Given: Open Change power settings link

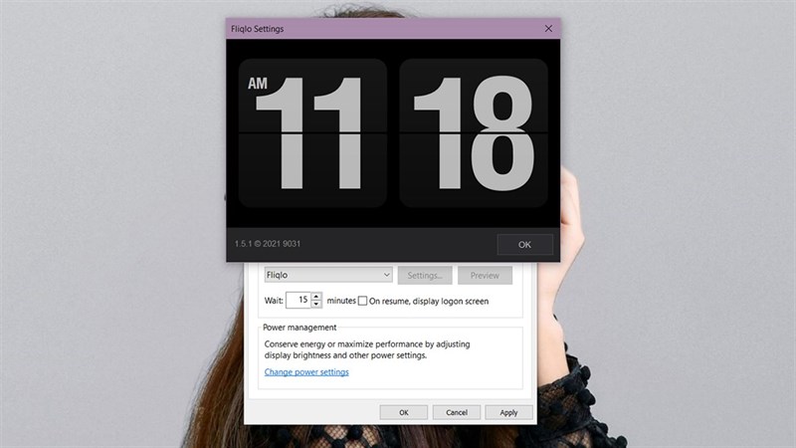Looking at the screenshot, I should point(306,371).
